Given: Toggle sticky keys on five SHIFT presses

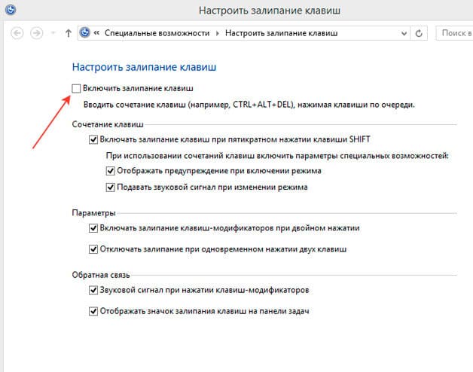Looking at the screenshot, I should (x=93, y=139).
